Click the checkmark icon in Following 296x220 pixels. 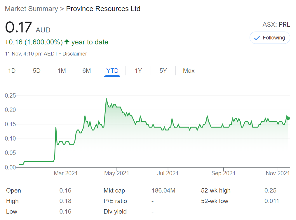tap(257, 38)
